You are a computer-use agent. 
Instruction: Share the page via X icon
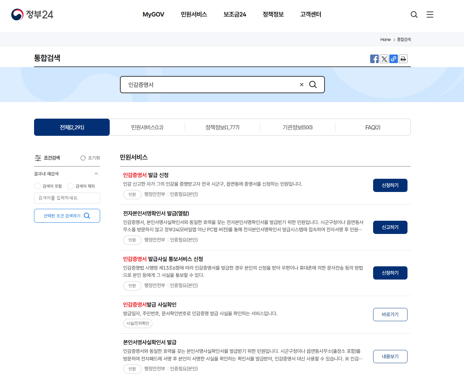(x=384, y=59)
